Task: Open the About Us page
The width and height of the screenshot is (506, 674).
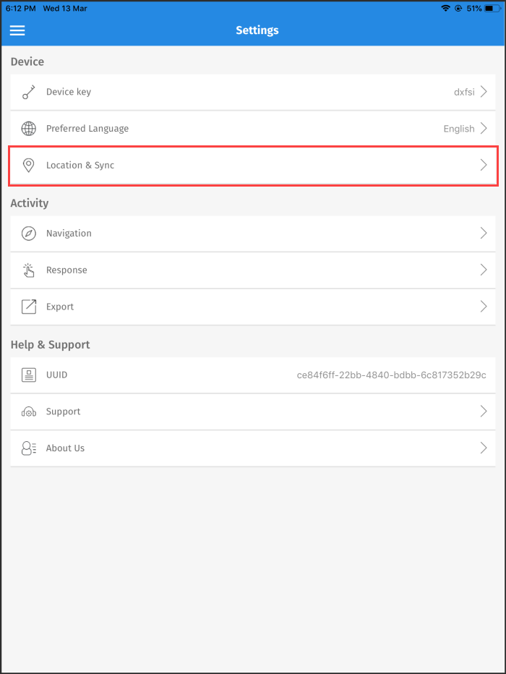Action: pyautogui.click(x=483, y=448)
